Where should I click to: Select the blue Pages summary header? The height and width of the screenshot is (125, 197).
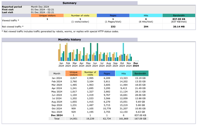pyautogui.click(x=113, y=15)
